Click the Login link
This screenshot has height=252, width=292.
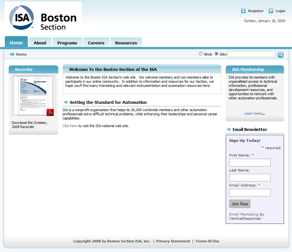280,11
